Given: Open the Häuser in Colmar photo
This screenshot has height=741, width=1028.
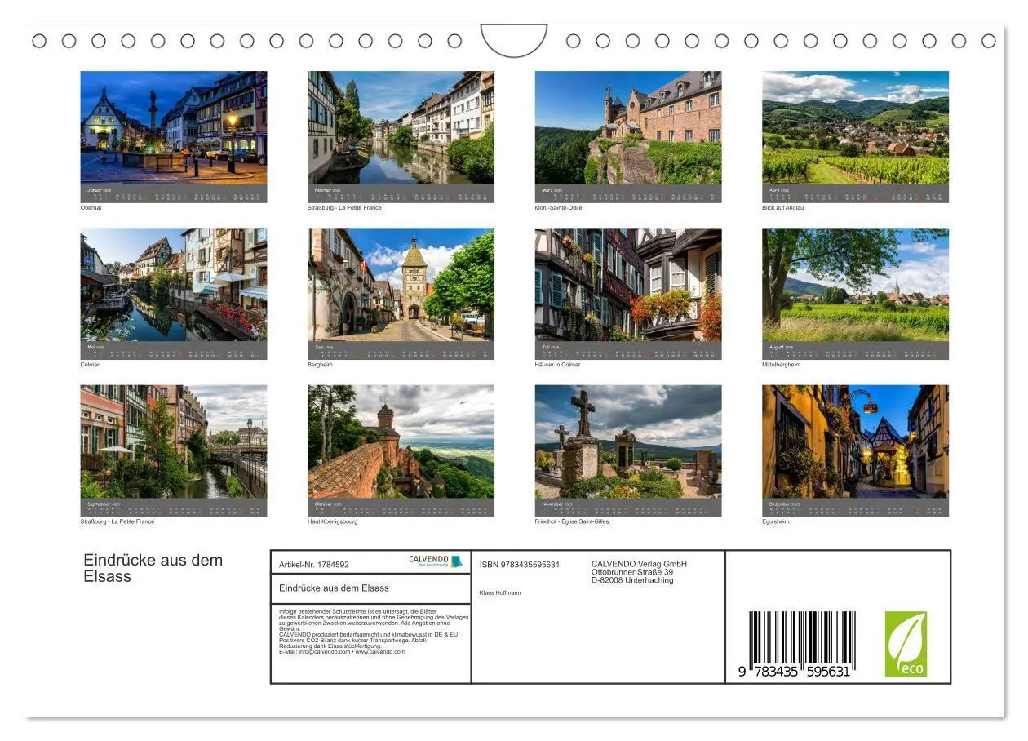Looking at the screenshot, I should (x=628, y=284).
